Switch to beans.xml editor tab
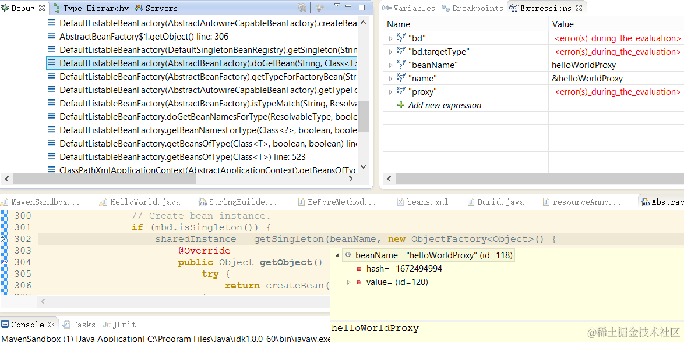 [x=423, y=202]
